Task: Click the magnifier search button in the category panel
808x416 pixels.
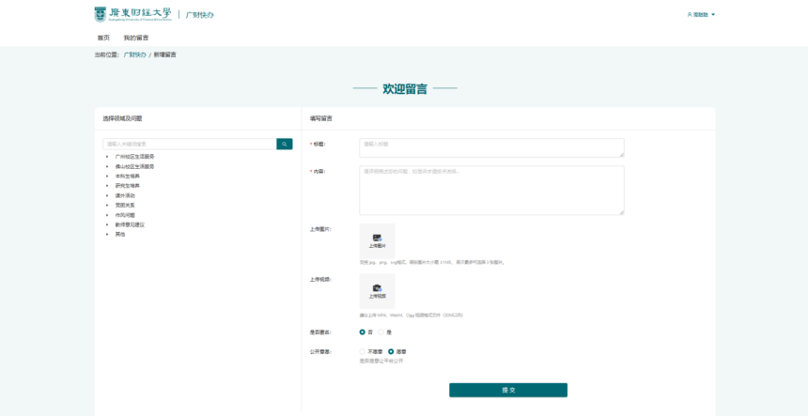Action: coord(285,145)
